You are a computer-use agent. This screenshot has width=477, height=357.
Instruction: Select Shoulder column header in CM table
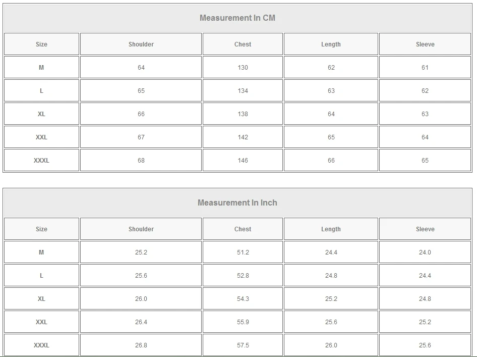click(x=141, y=44)
